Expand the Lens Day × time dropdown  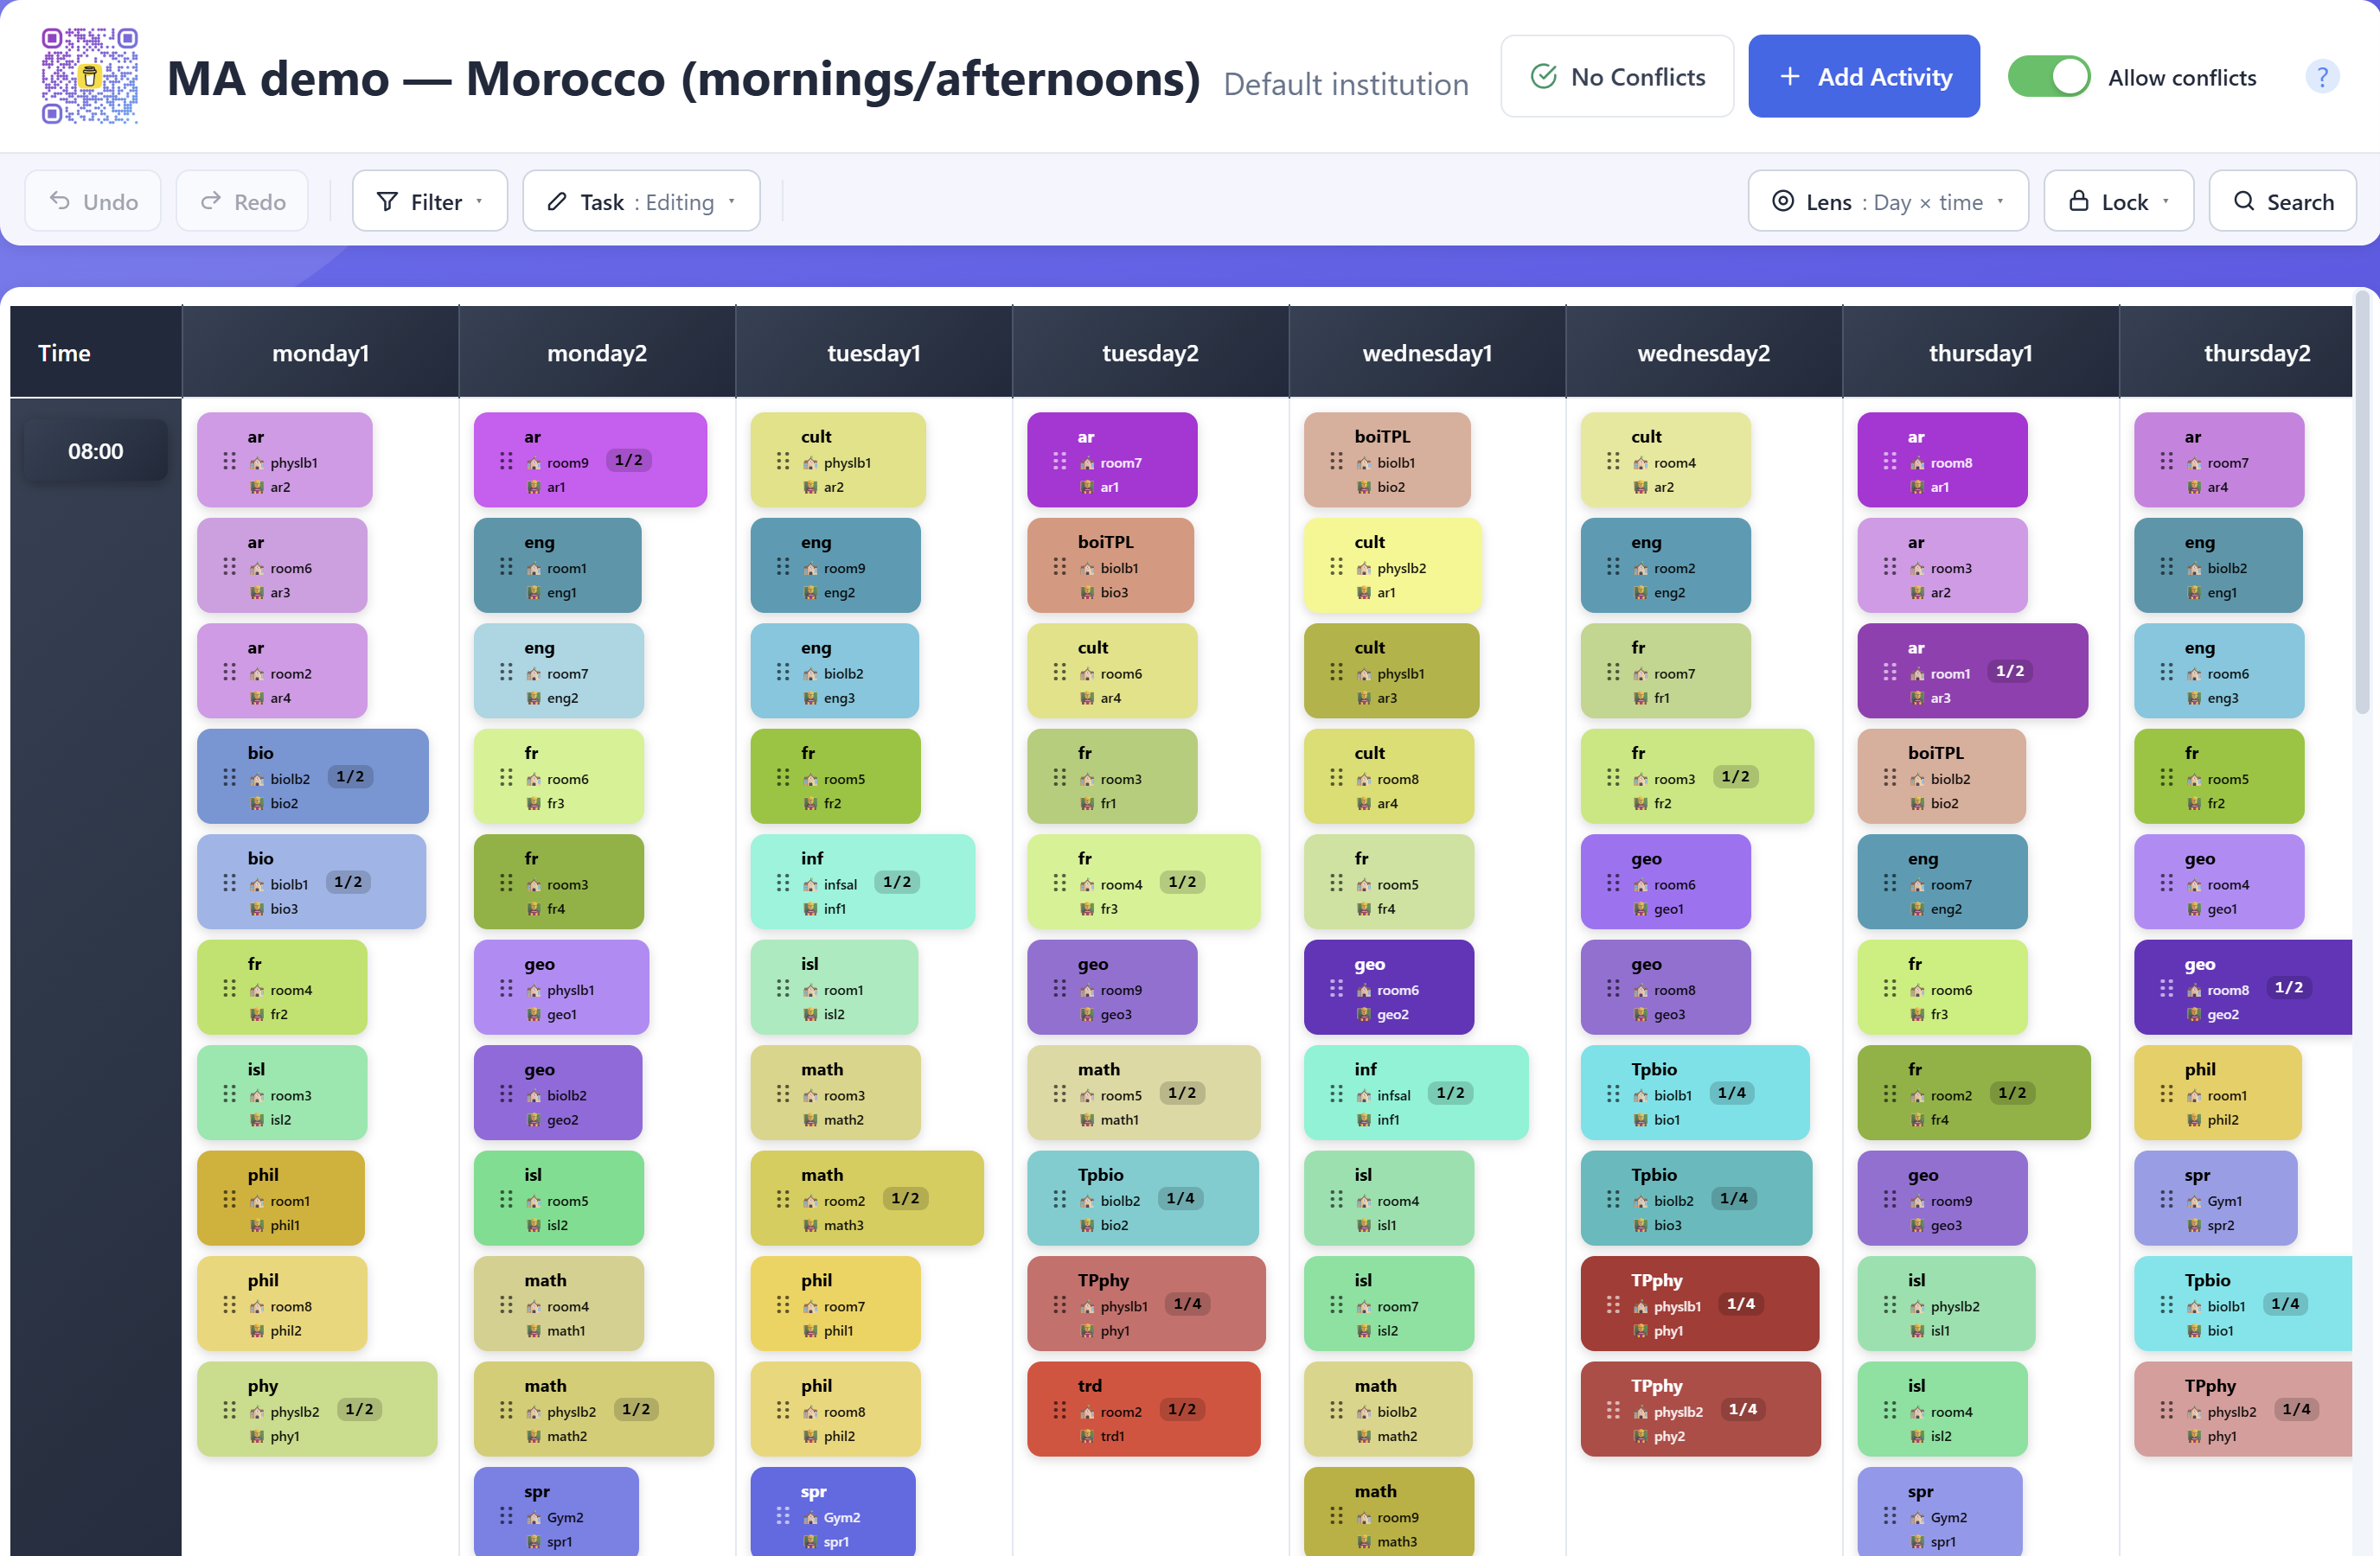coord(1888,201)
